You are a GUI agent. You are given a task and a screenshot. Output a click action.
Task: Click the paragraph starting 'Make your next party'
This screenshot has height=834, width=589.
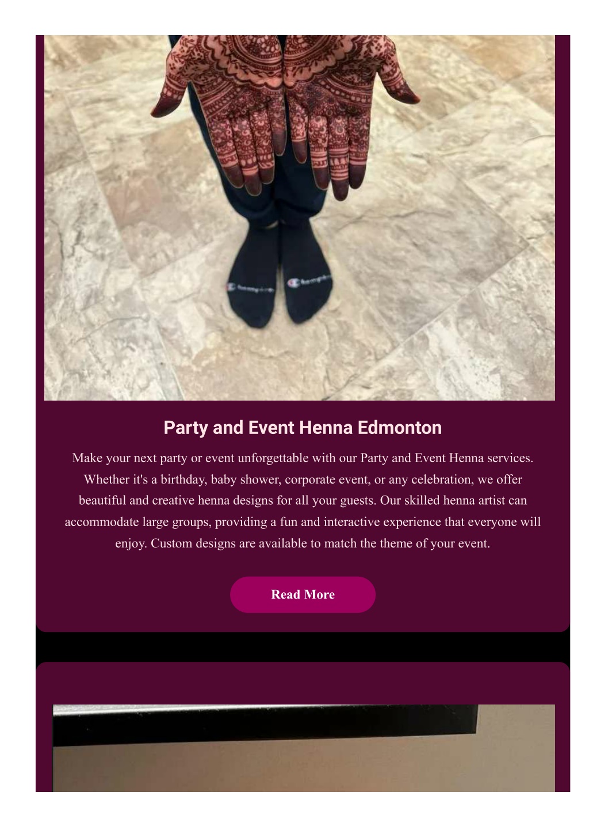[303, 501]
